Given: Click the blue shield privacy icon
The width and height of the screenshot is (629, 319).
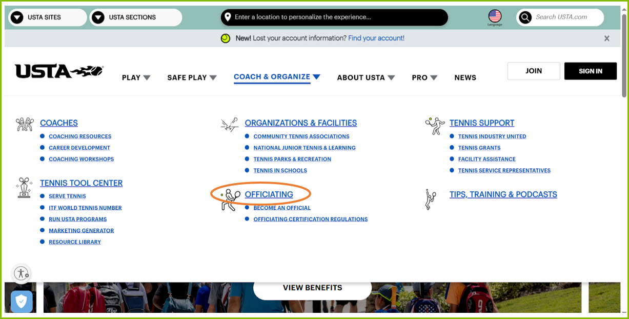Looking at the screenshot, I should coord(22,302).
